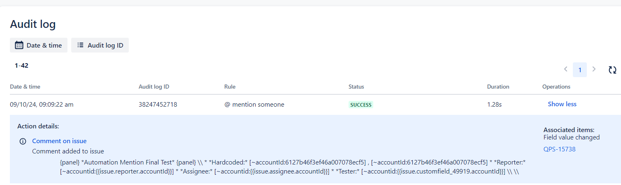This screenshot has height=185, width=621.
Task: Open associated issue QPS-15738
Action: (x=559, y=149)
